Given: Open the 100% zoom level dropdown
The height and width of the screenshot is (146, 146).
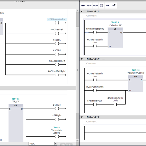Looking at the screenshot, I should pyautogui.click(x=56, y=144).
